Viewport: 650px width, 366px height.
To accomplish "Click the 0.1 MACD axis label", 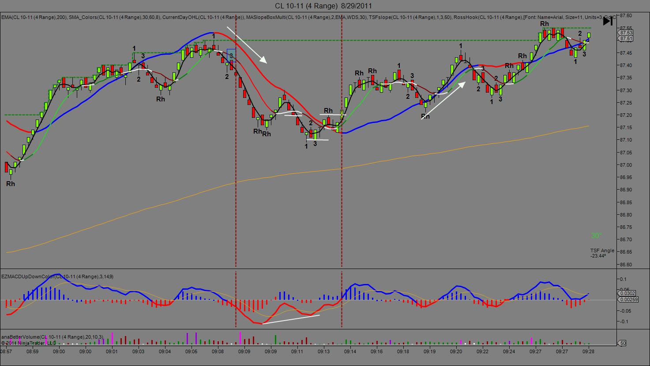I will pyautogui.click(x=623, y=279).
